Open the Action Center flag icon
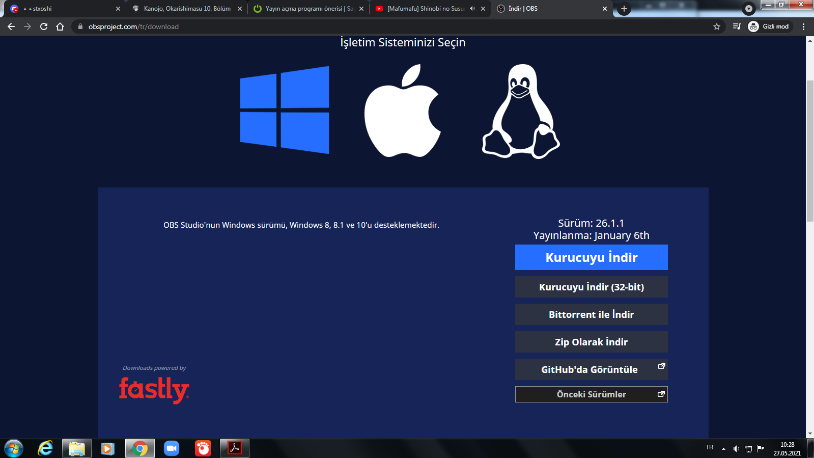814x458 pixels. click(761, 448)
